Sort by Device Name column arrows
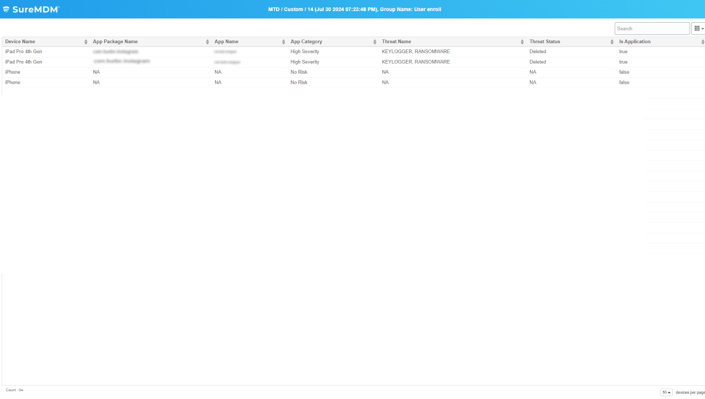The width and height of the screenshot is (705, 399). click(x=86, y=42)
